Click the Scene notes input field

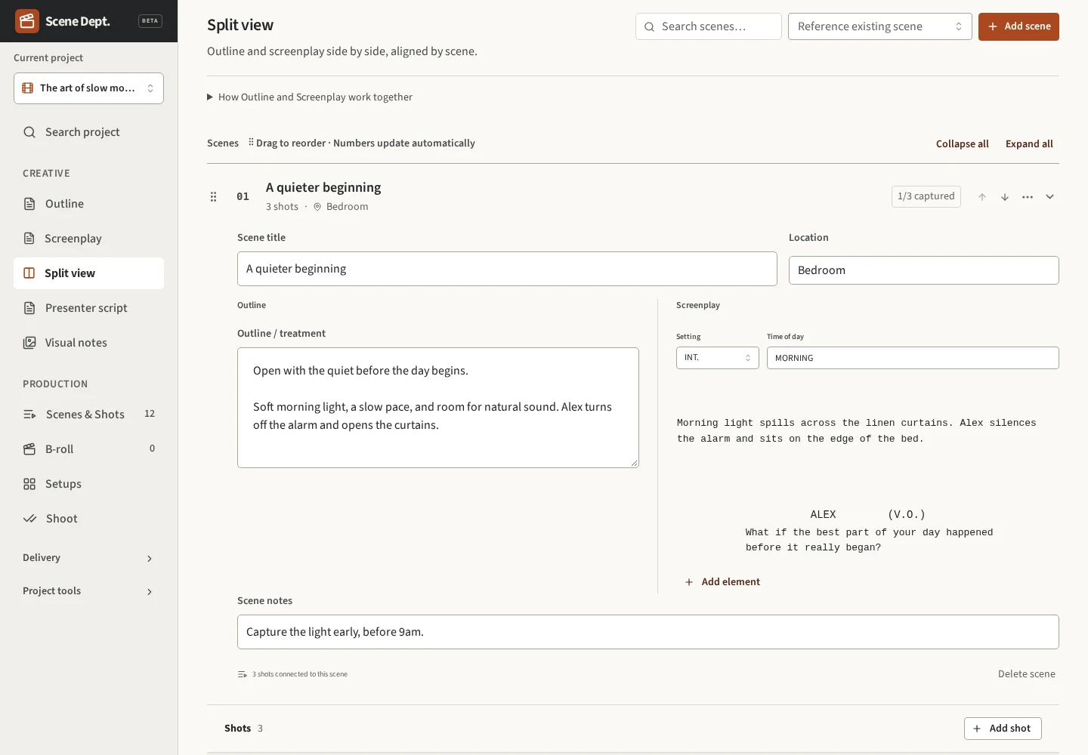[x=648, y=632]
